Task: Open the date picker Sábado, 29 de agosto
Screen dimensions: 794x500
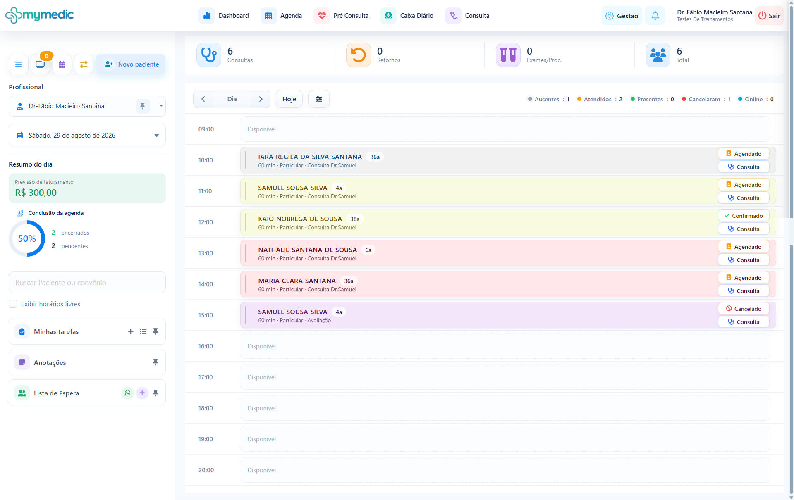Action: pos(87,135)
